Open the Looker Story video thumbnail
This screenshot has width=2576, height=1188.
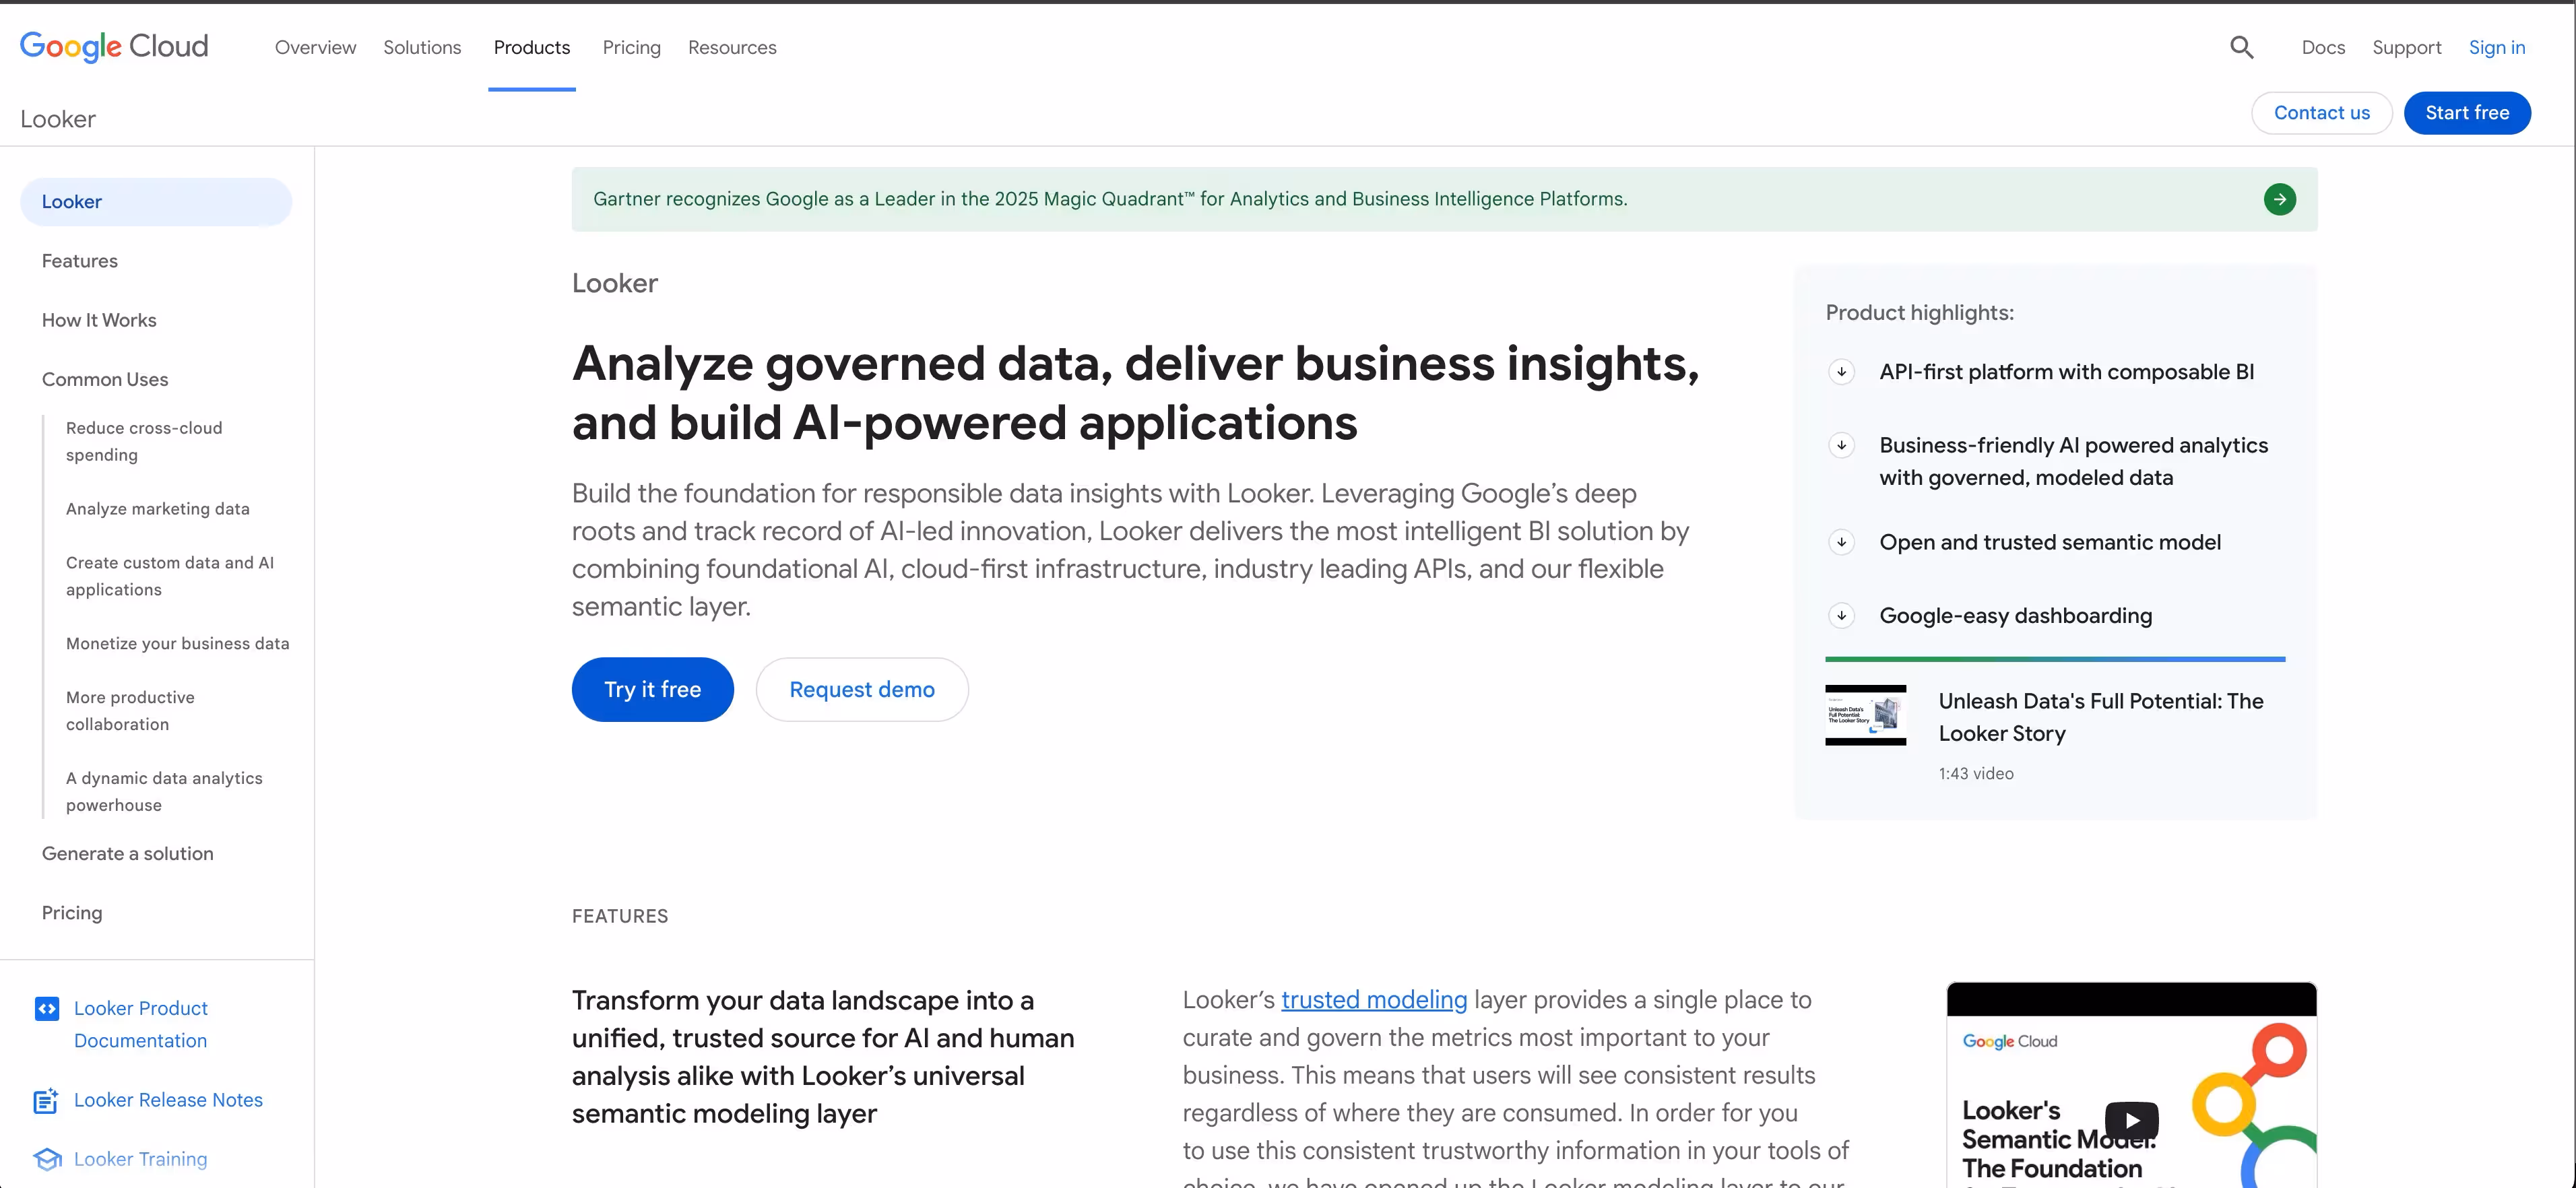click(1865, 715)
